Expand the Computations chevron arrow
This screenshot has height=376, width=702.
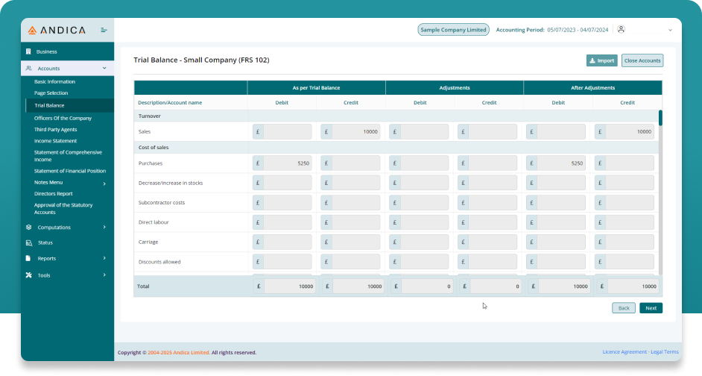[104, 228]
